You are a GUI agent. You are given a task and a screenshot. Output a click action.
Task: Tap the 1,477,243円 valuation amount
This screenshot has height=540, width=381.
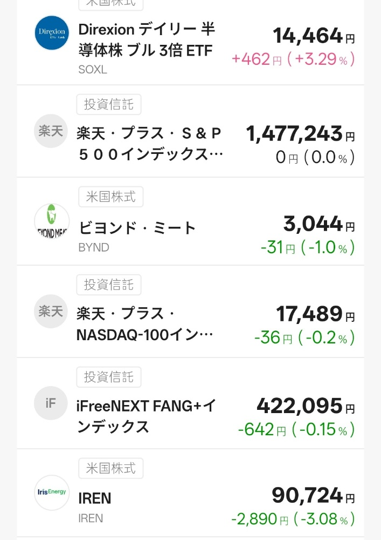click(300, 133)
